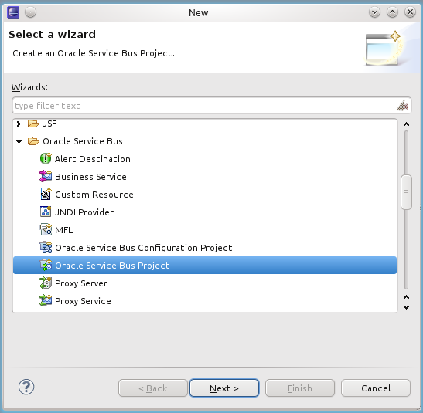Select Proxy Server wizard

tap(81, 283)
